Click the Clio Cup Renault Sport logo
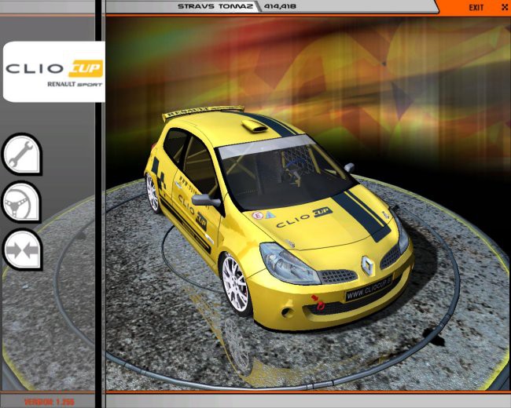The image size is (511, 408). 54,72
